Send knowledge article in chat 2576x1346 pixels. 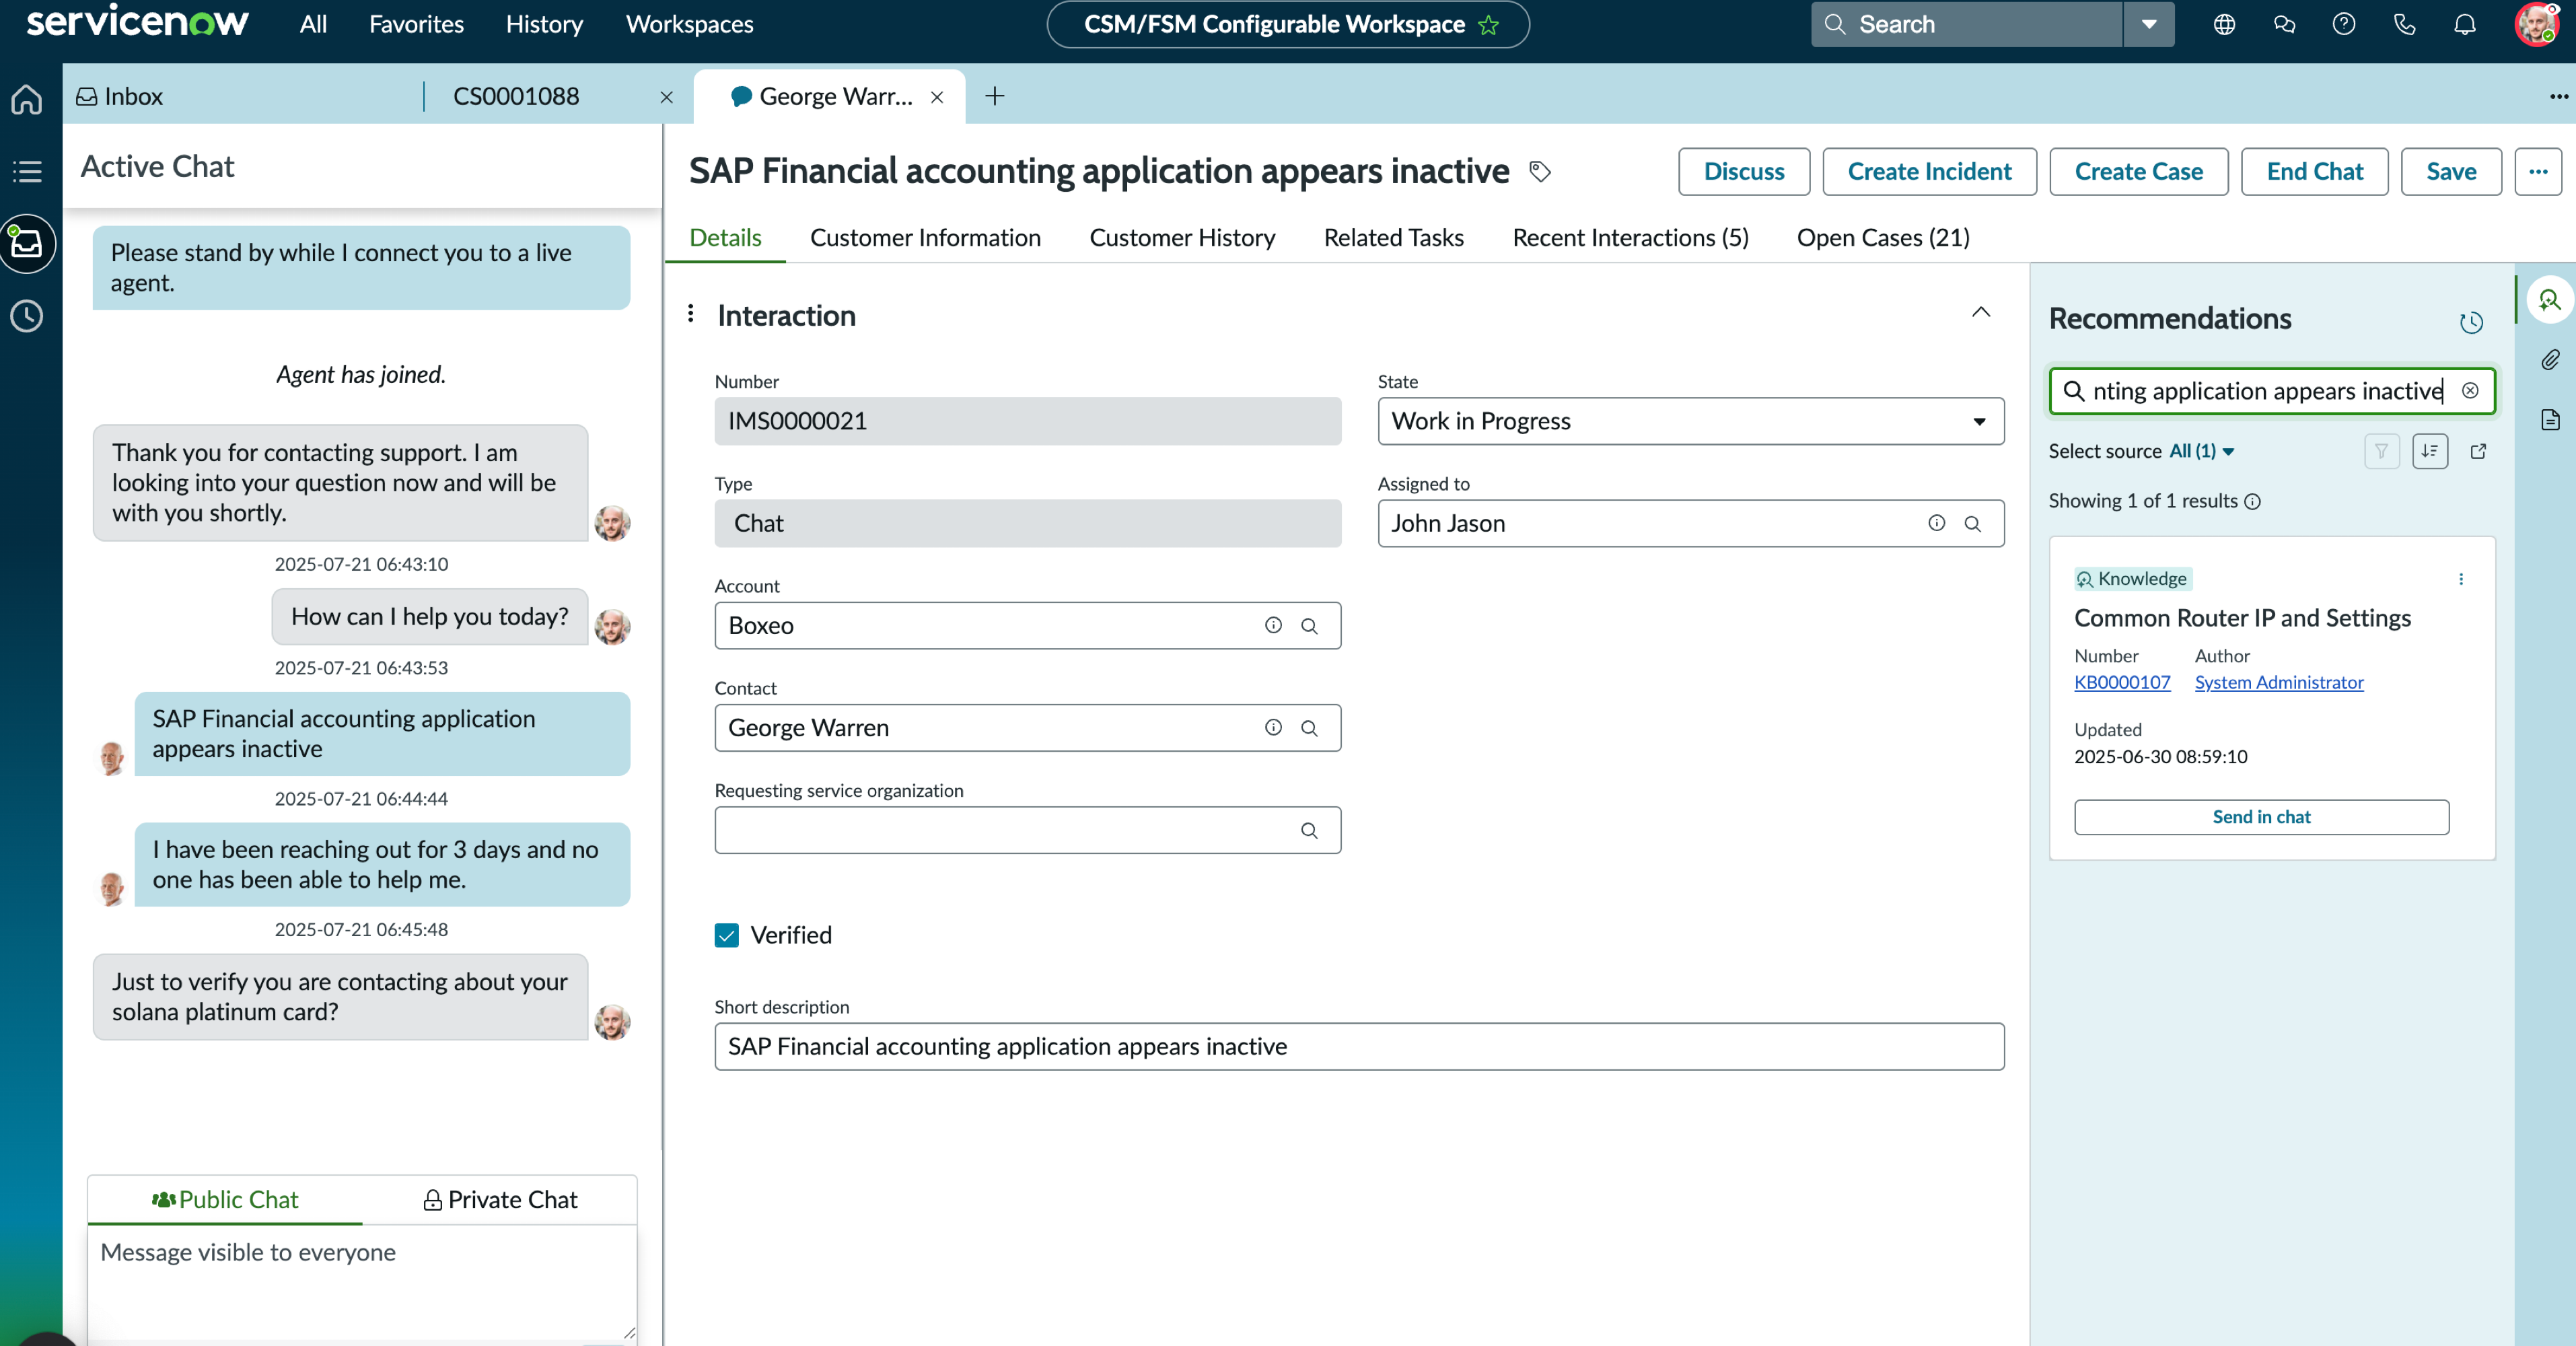point(2261,817)
